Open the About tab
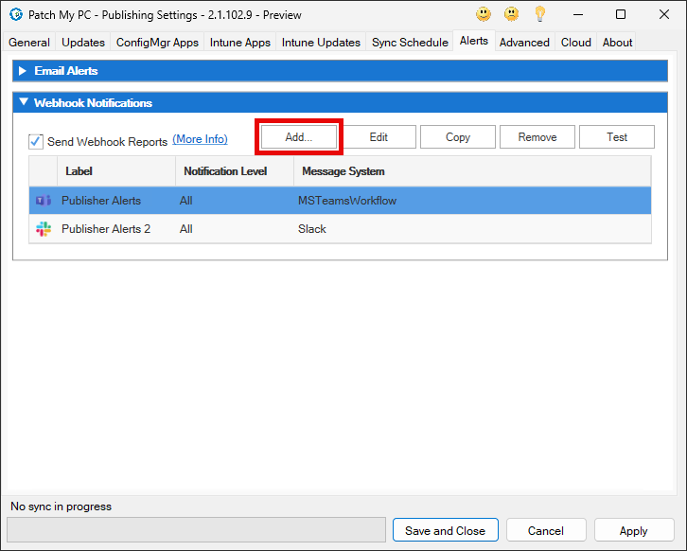The image size is (687, 551). (617, 43)
